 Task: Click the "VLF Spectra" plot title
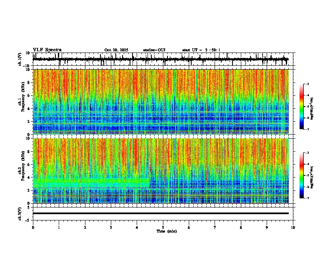point(47,50)
